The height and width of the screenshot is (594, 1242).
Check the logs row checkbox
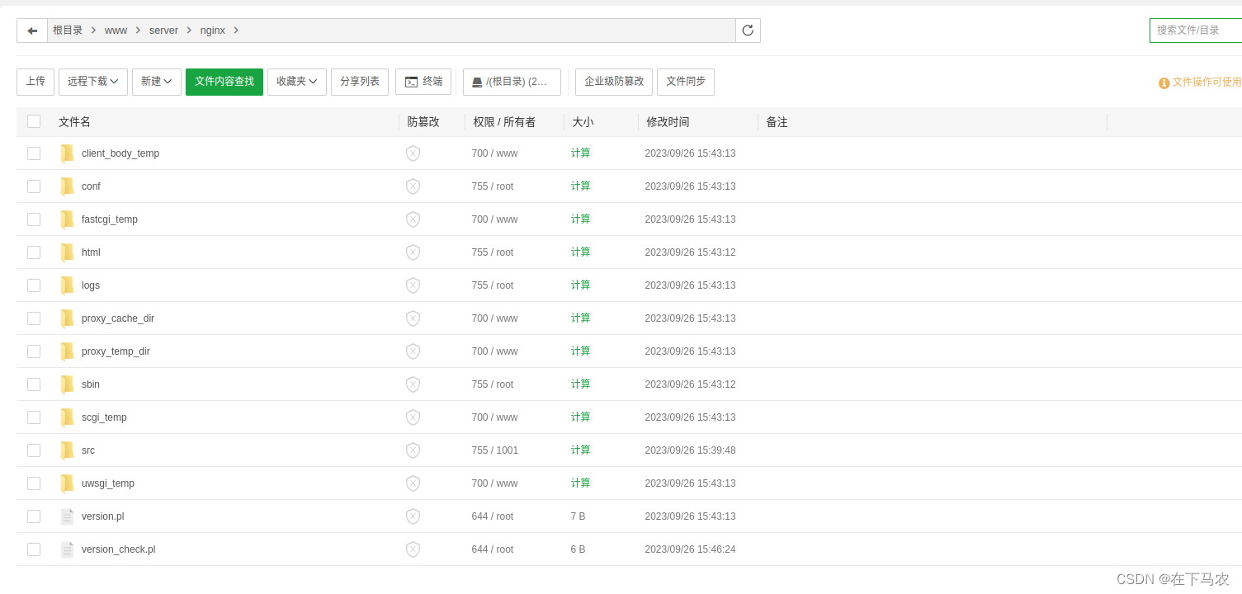pyautogui.click(x=34, y=285)
